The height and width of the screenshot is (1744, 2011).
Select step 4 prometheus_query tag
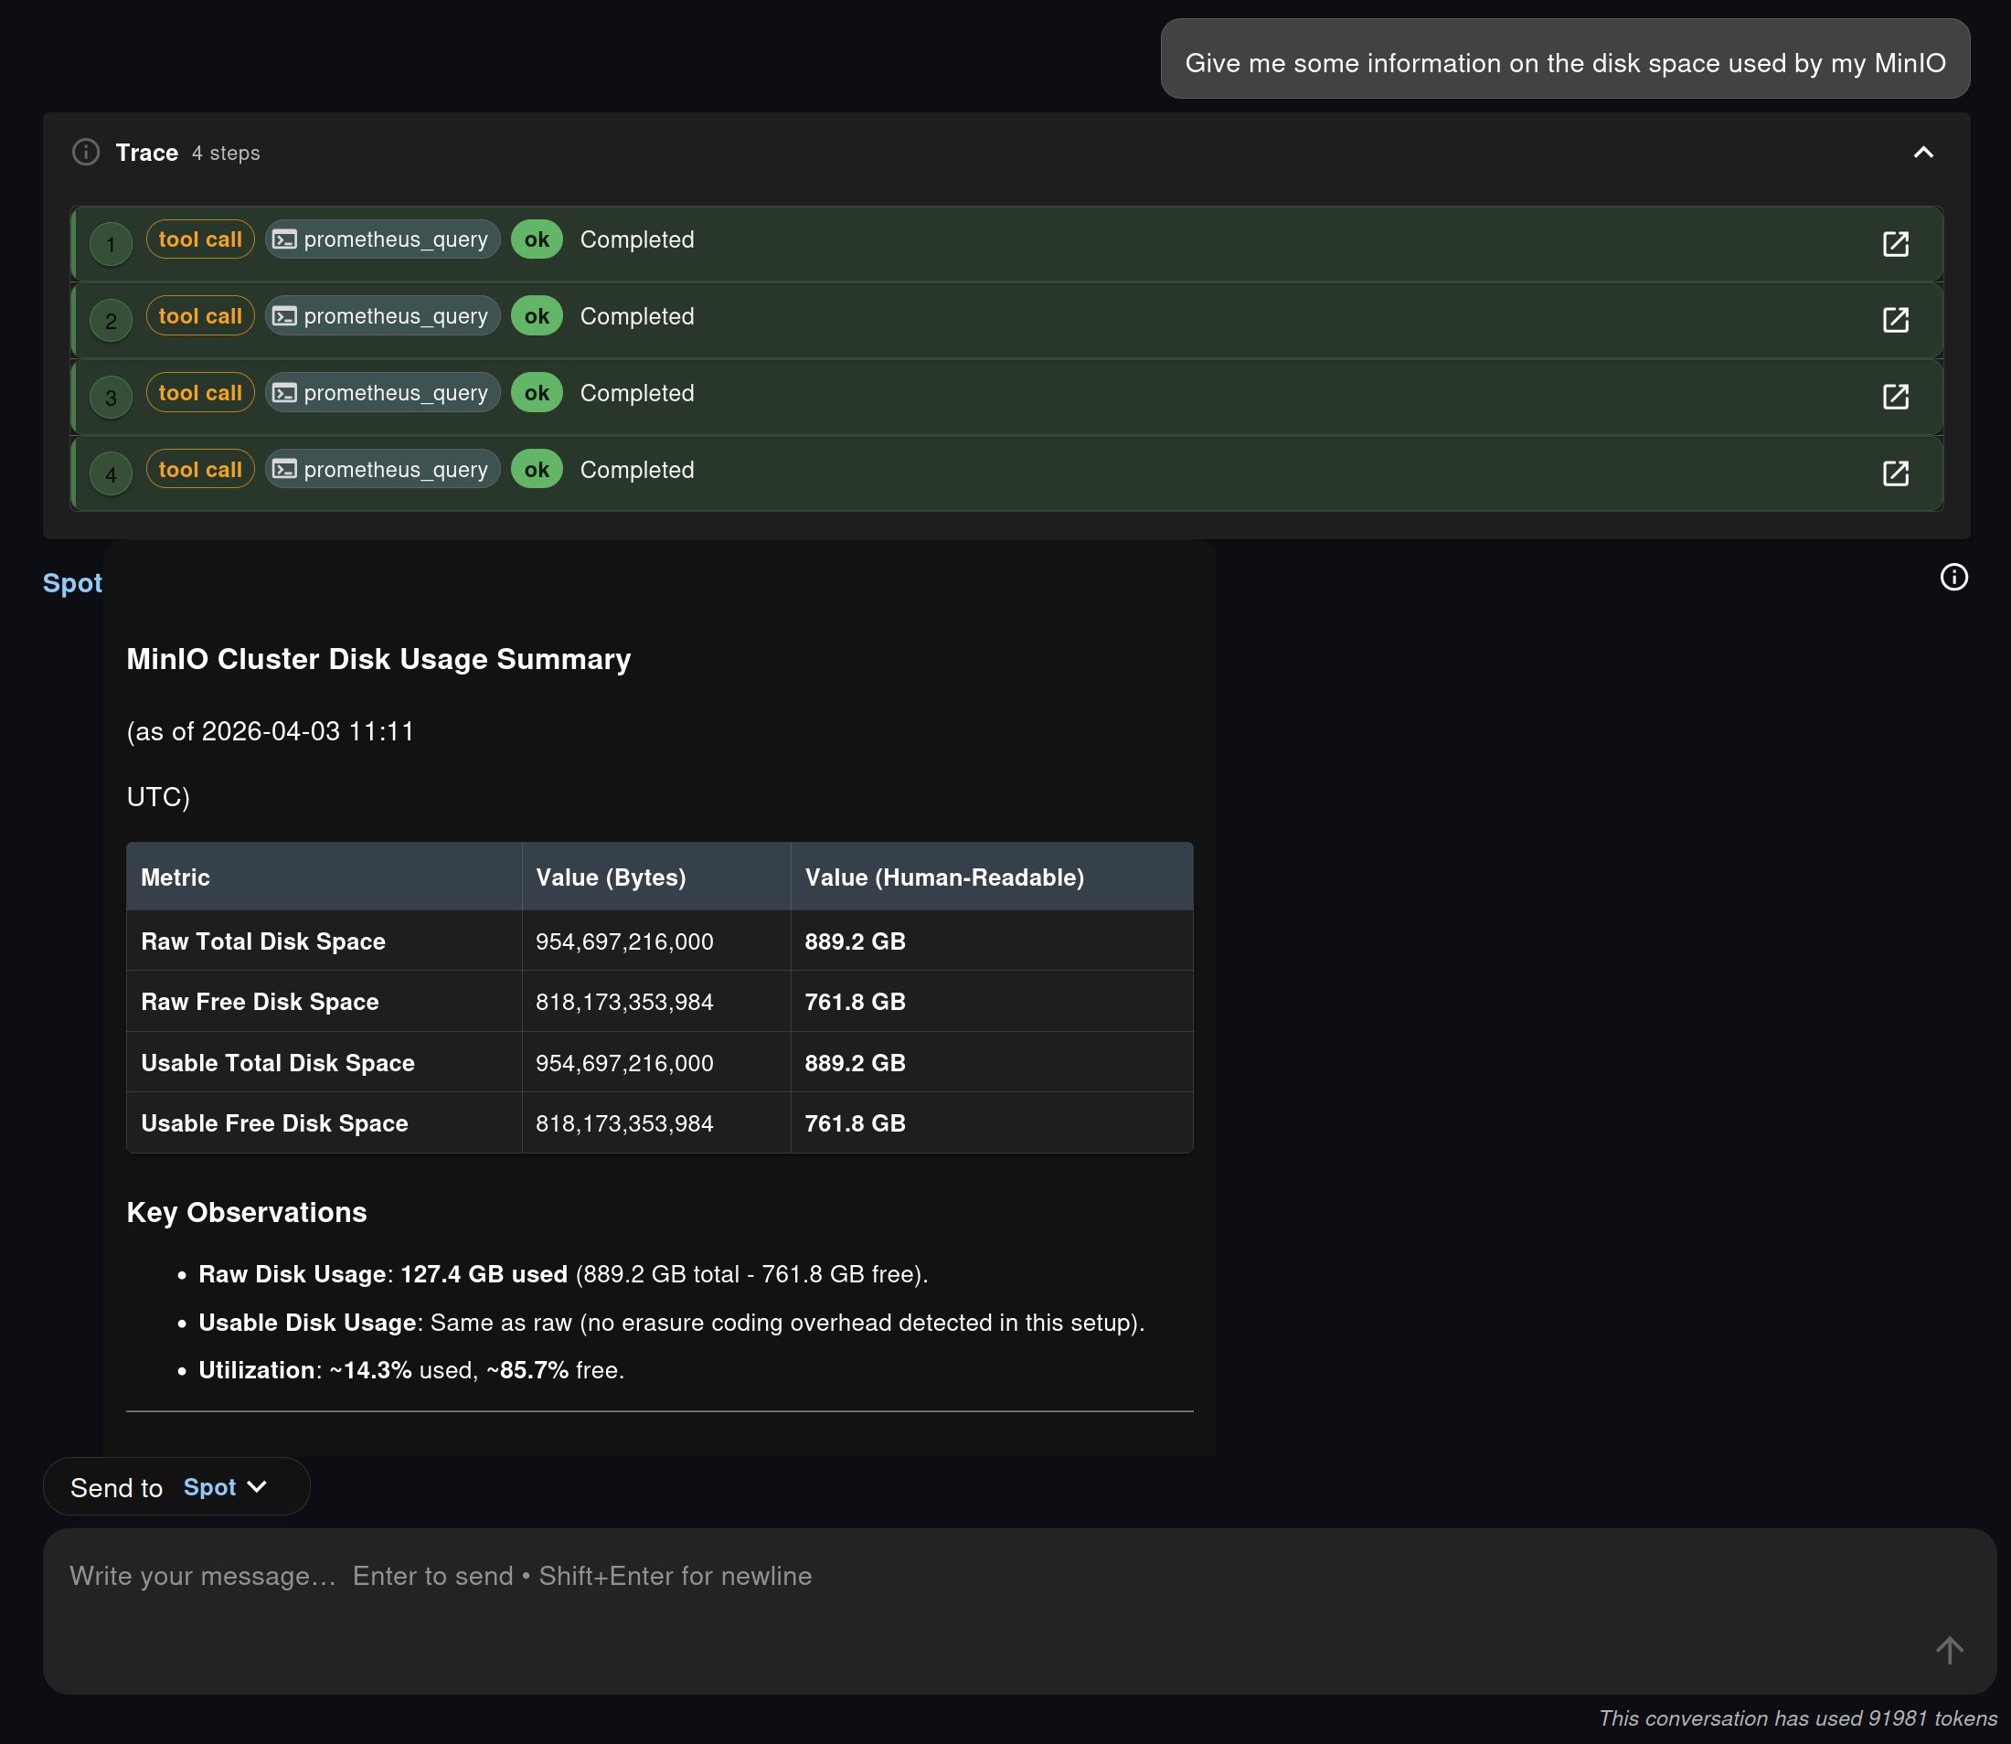382,470
